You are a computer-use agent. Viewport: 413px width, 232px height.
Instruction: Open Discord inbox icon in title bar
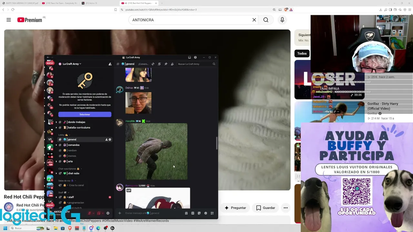click(x=189, y=57)
